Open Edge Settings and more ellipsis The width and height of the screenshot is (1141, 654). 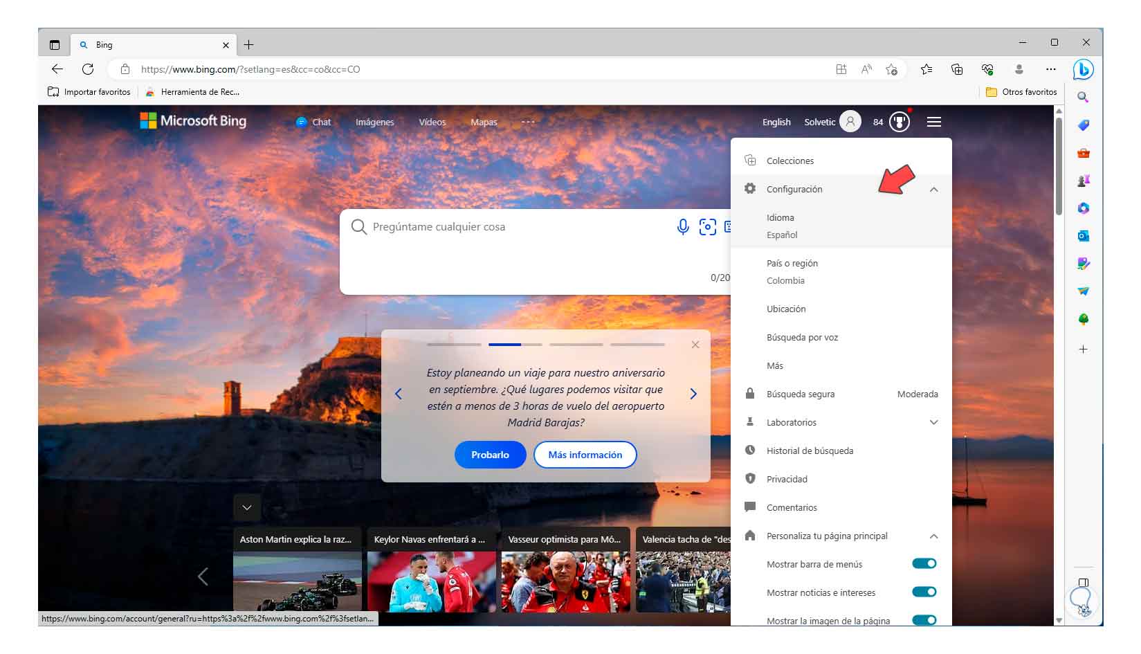1051,69
